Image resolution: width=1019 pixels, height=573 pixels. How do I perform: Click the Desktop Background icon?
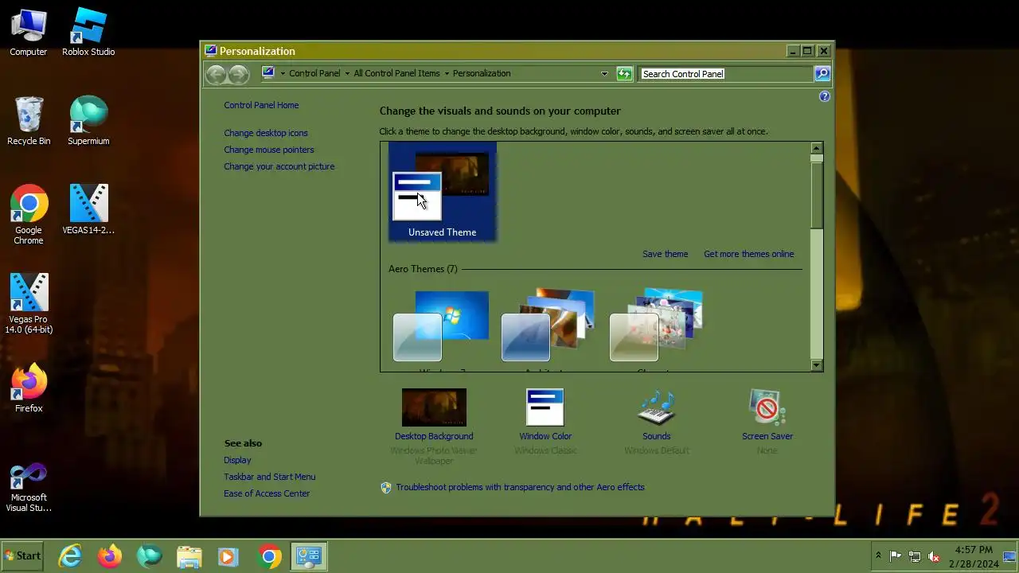(x=434, y=407)
